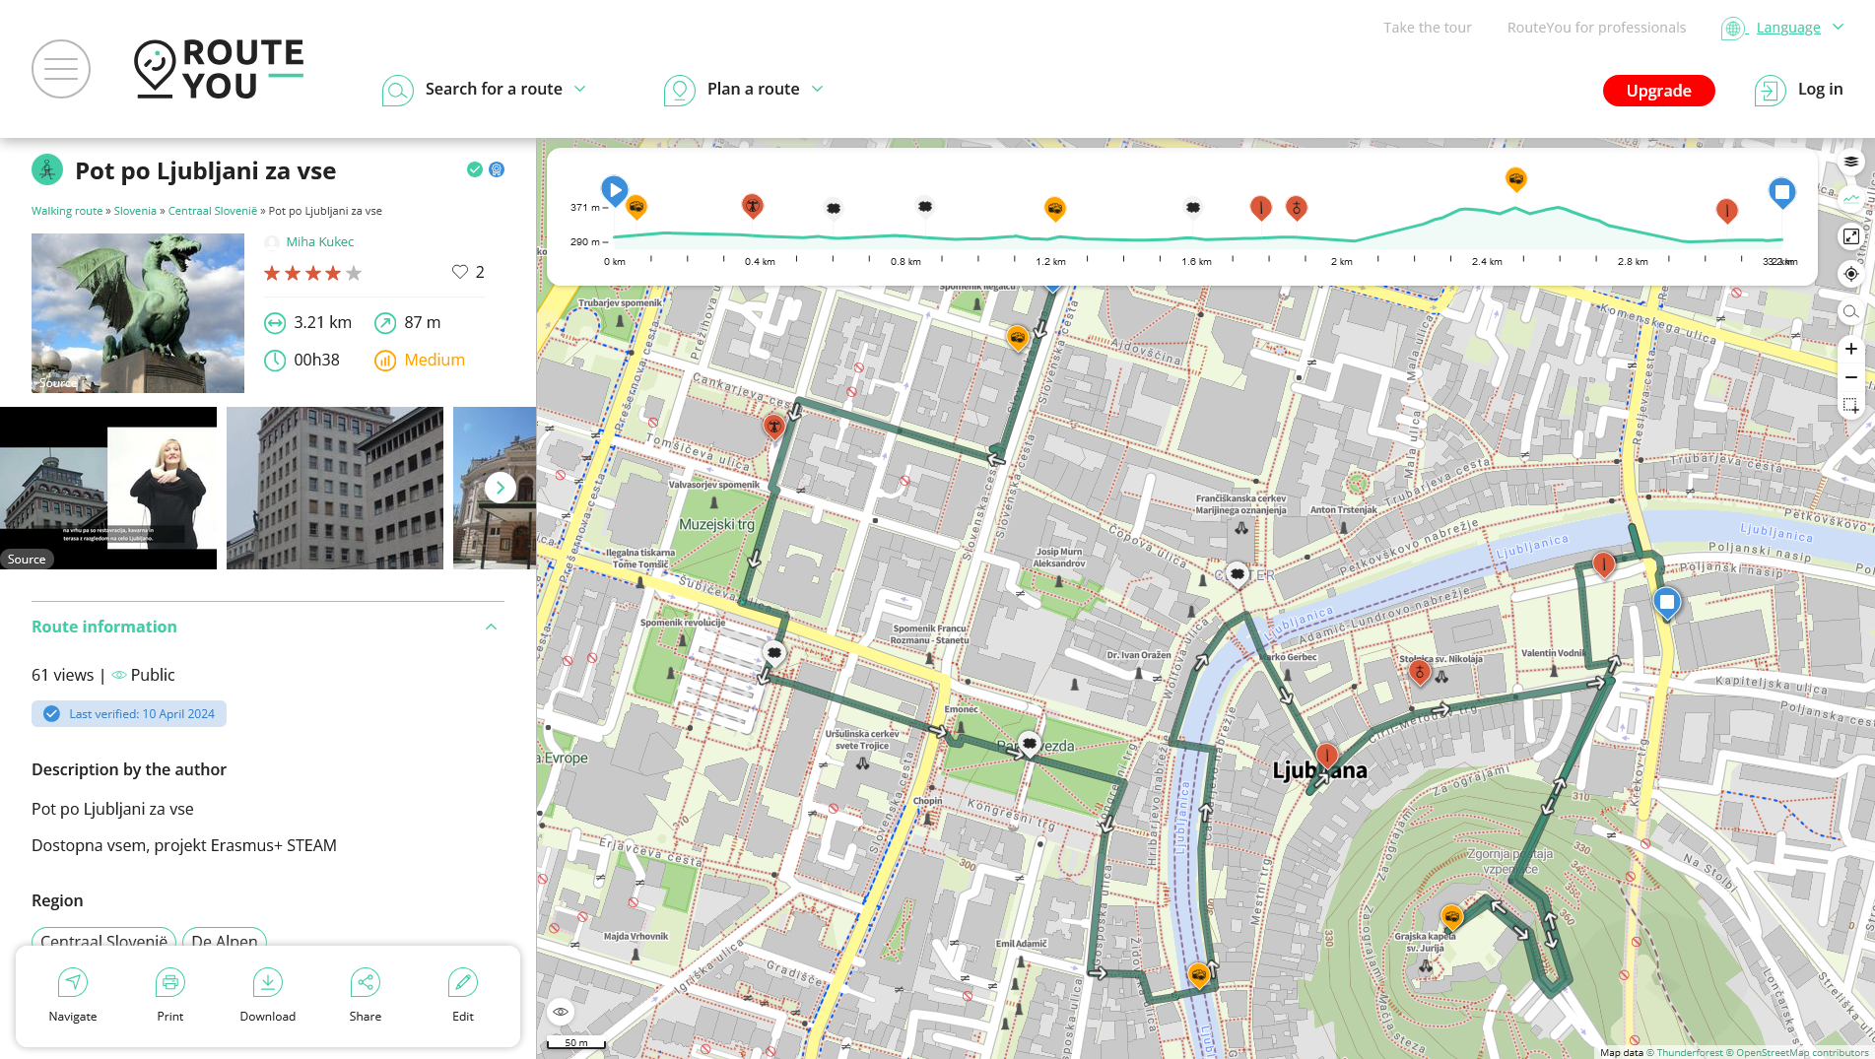
Task: Zoom in on the map
Action: click(1851, 349)
